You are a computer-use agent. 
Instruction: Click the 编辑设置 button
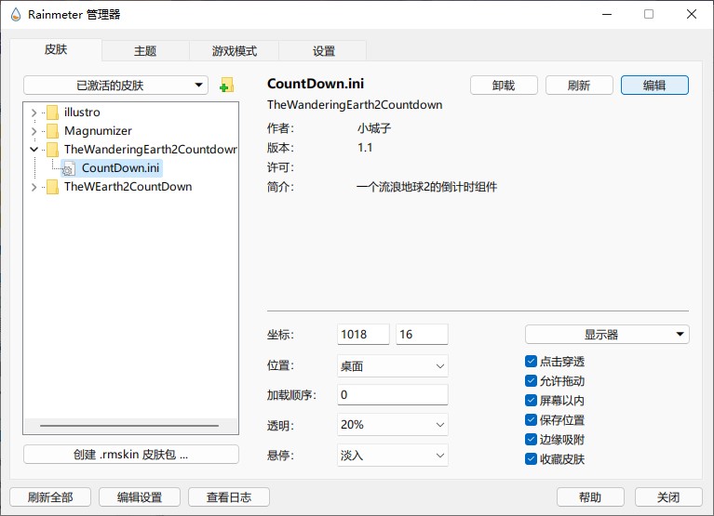point(140,496)
